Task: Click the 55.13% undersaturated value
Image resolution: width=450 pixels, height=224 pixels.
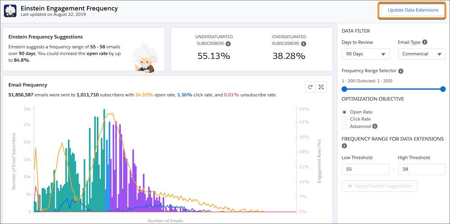Action: pyautogui.click(x=214, y=56)
